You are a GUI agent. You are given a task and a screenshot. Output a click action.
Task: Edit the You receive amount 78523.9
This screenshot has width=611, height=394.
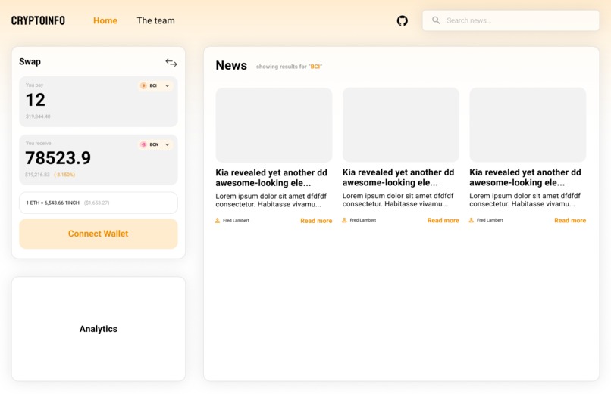[x=58, y=158]
